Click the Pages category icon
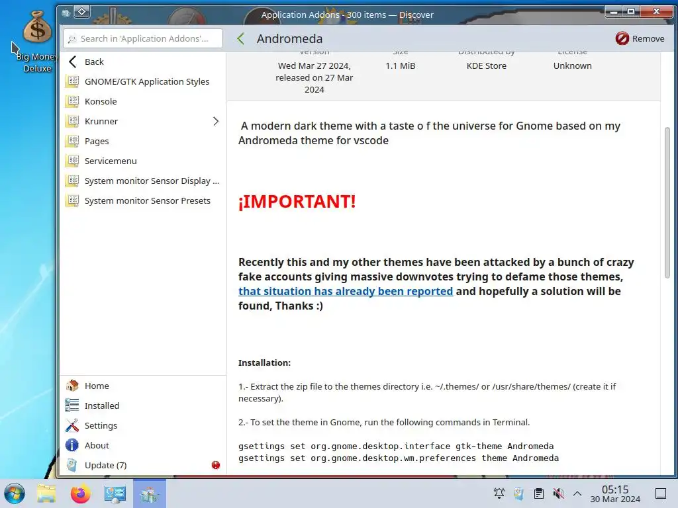Image resolution: width=678 pixels, height=508 pixels. 72,141
